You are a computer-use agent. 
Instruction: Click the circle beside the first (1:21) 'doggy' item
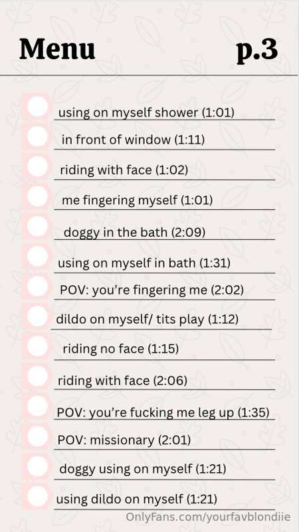pyautogui.click(x=37, y=466)
